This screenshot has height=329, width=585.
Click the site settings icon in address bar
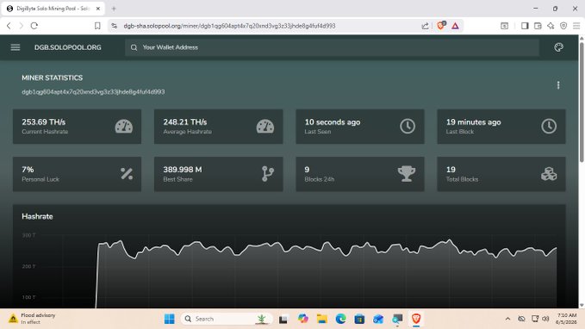(115, 26)
